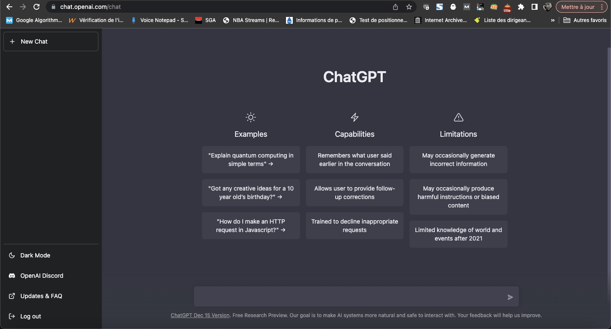Open Internet Archive bookmark
This screenshot has width=611, height=329.
pos(441,20)
